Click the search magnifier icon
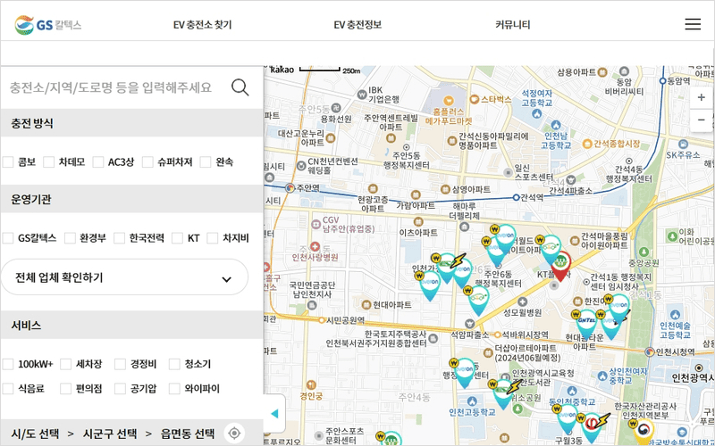The image size is (715, 446). pos(240,87)
